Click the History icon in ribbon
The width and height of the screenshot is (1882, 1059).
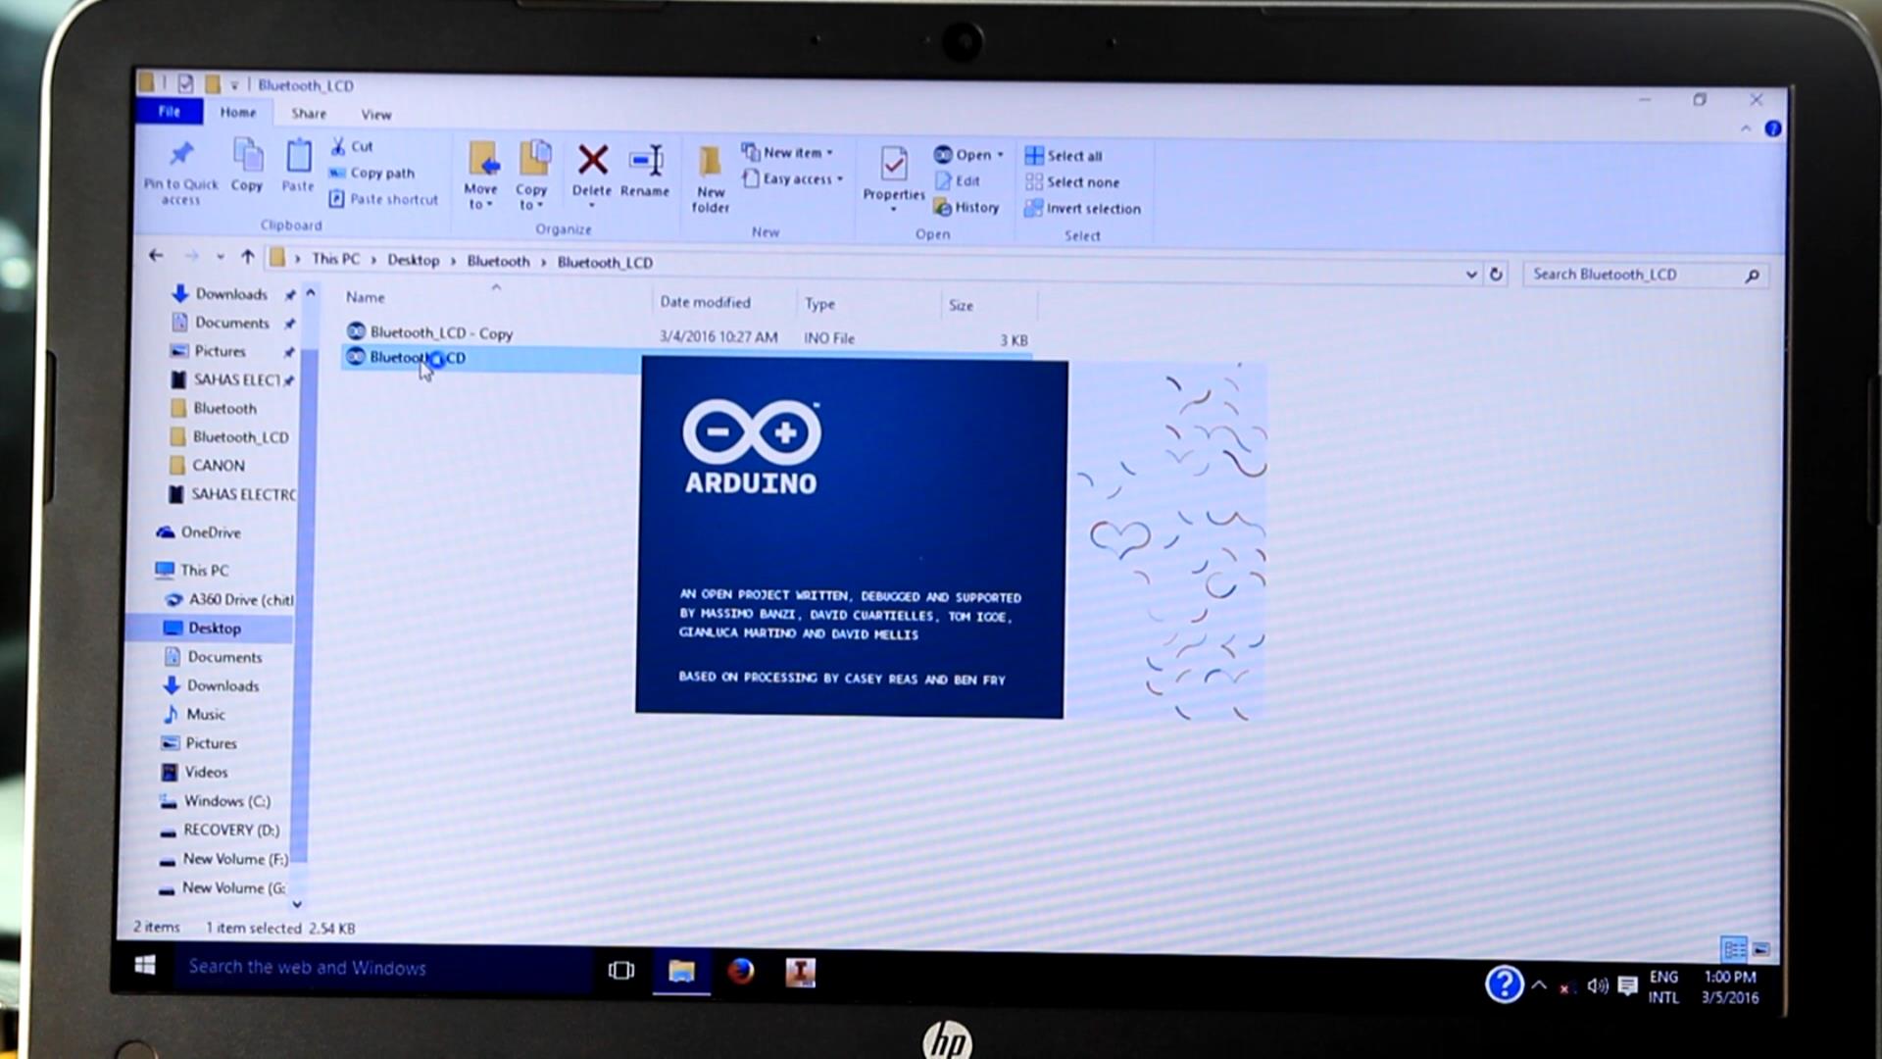[x=966, y=208]
